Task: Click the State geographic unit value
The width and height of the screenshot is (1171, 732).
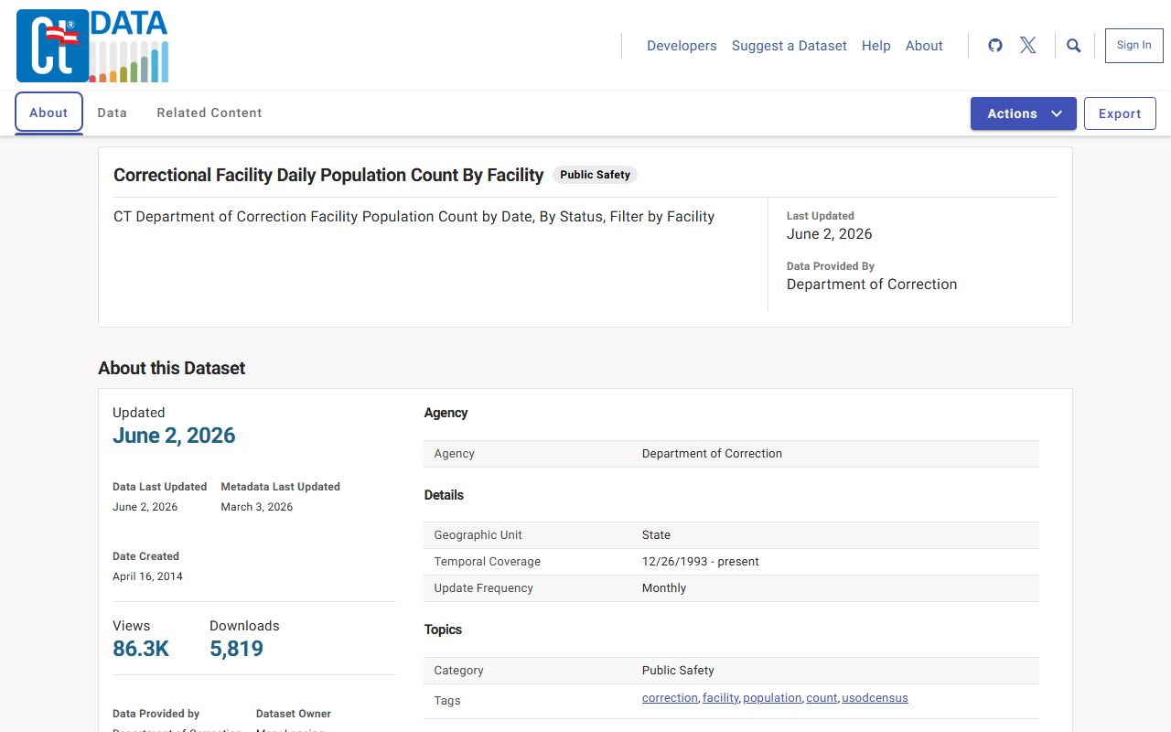Action: click(656, 535)
